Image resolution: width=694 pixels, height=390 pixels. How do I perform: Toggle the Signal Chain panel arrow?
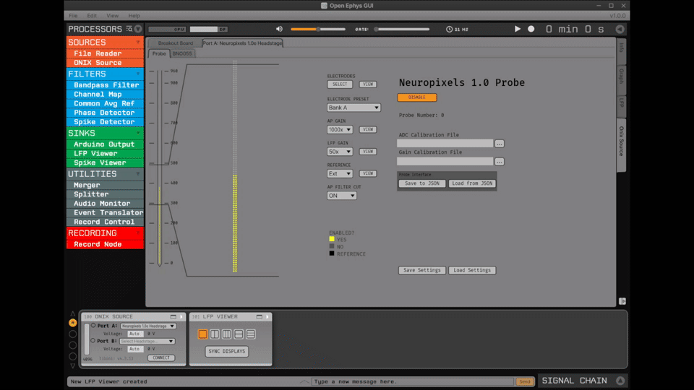pyautogui.click(x=620, y=381)
